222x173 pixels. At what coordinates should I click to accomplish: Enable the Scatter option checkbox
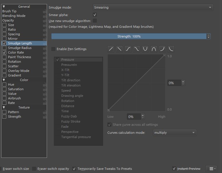coord(4,66)
